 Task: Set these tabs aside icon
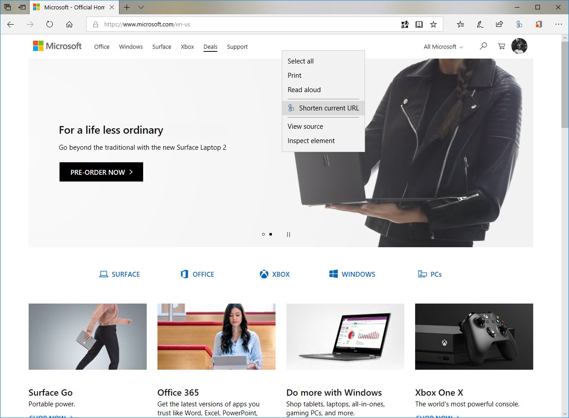(22, 7)
